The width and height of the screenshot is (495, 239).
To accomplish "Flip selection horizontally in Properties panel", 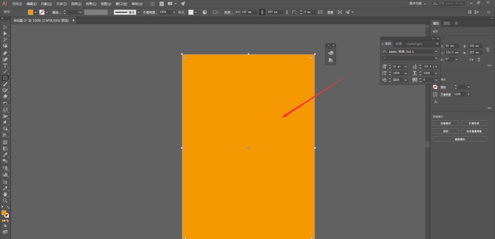I will point(471,60).
